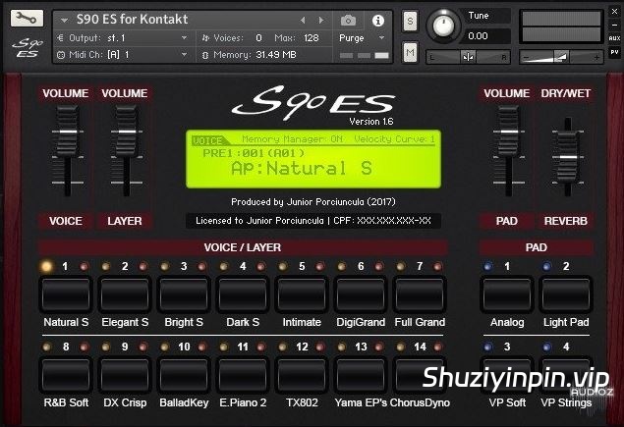Toggle blue LED for pad 3
The width and height of the screenshot is (624, 427).
(x=487, y=347)
